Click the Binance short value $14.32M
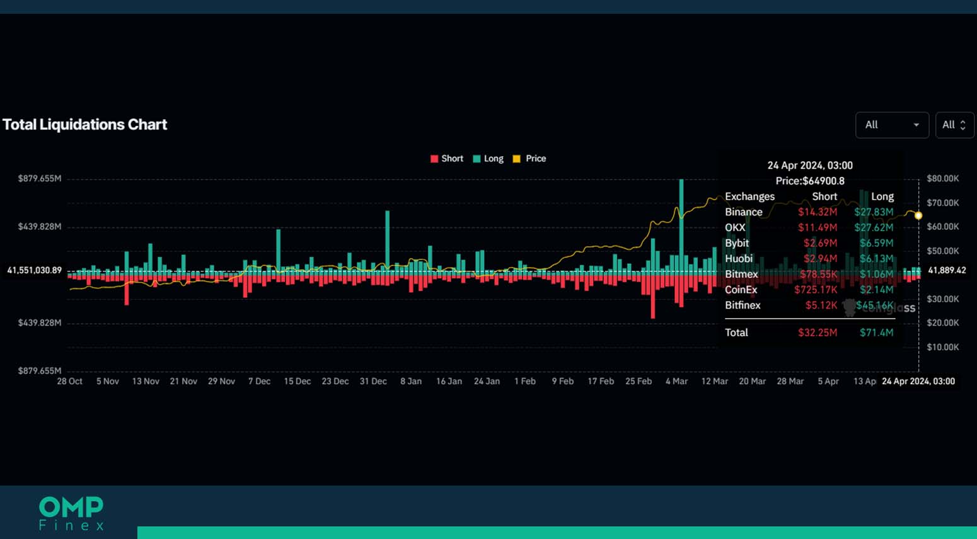 click(x=818, y=212)
